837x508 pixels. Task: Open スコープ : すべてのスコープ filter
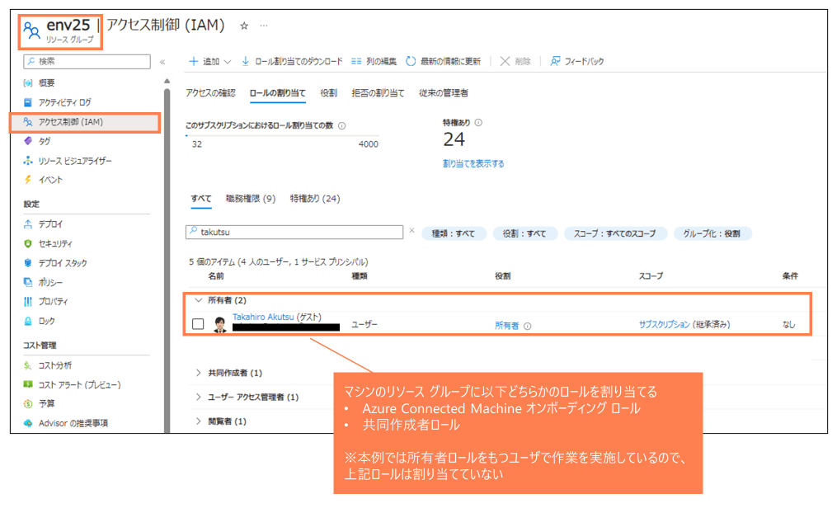pos(615,233)
